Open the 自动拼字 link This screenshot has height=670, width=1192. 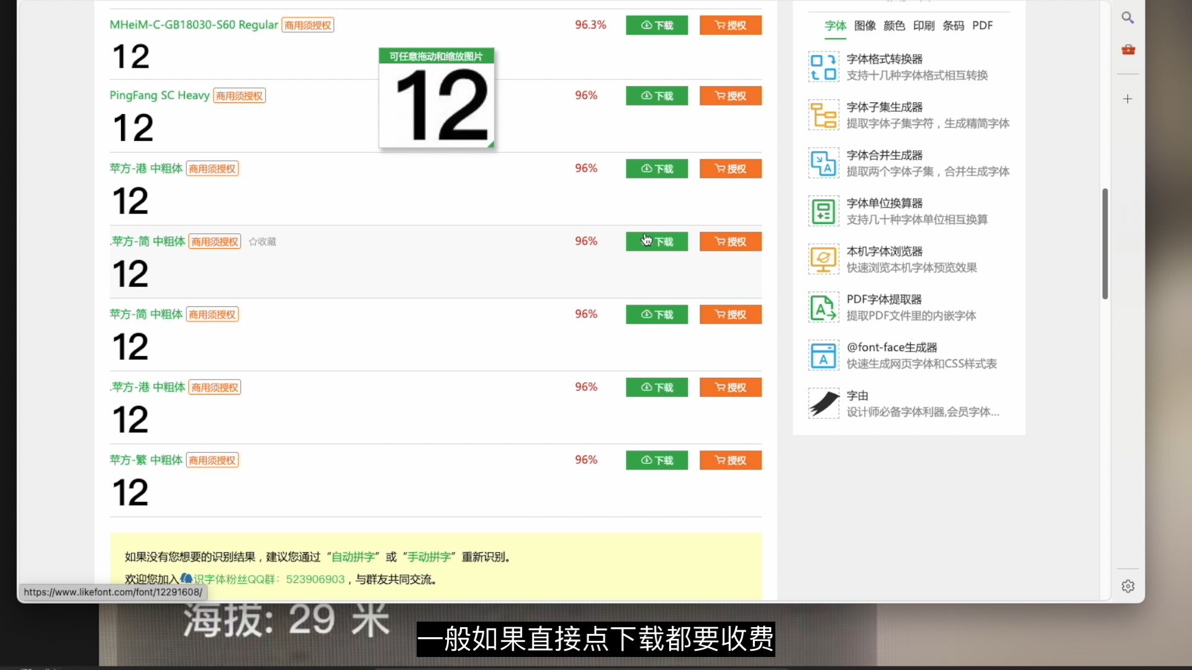353,557
